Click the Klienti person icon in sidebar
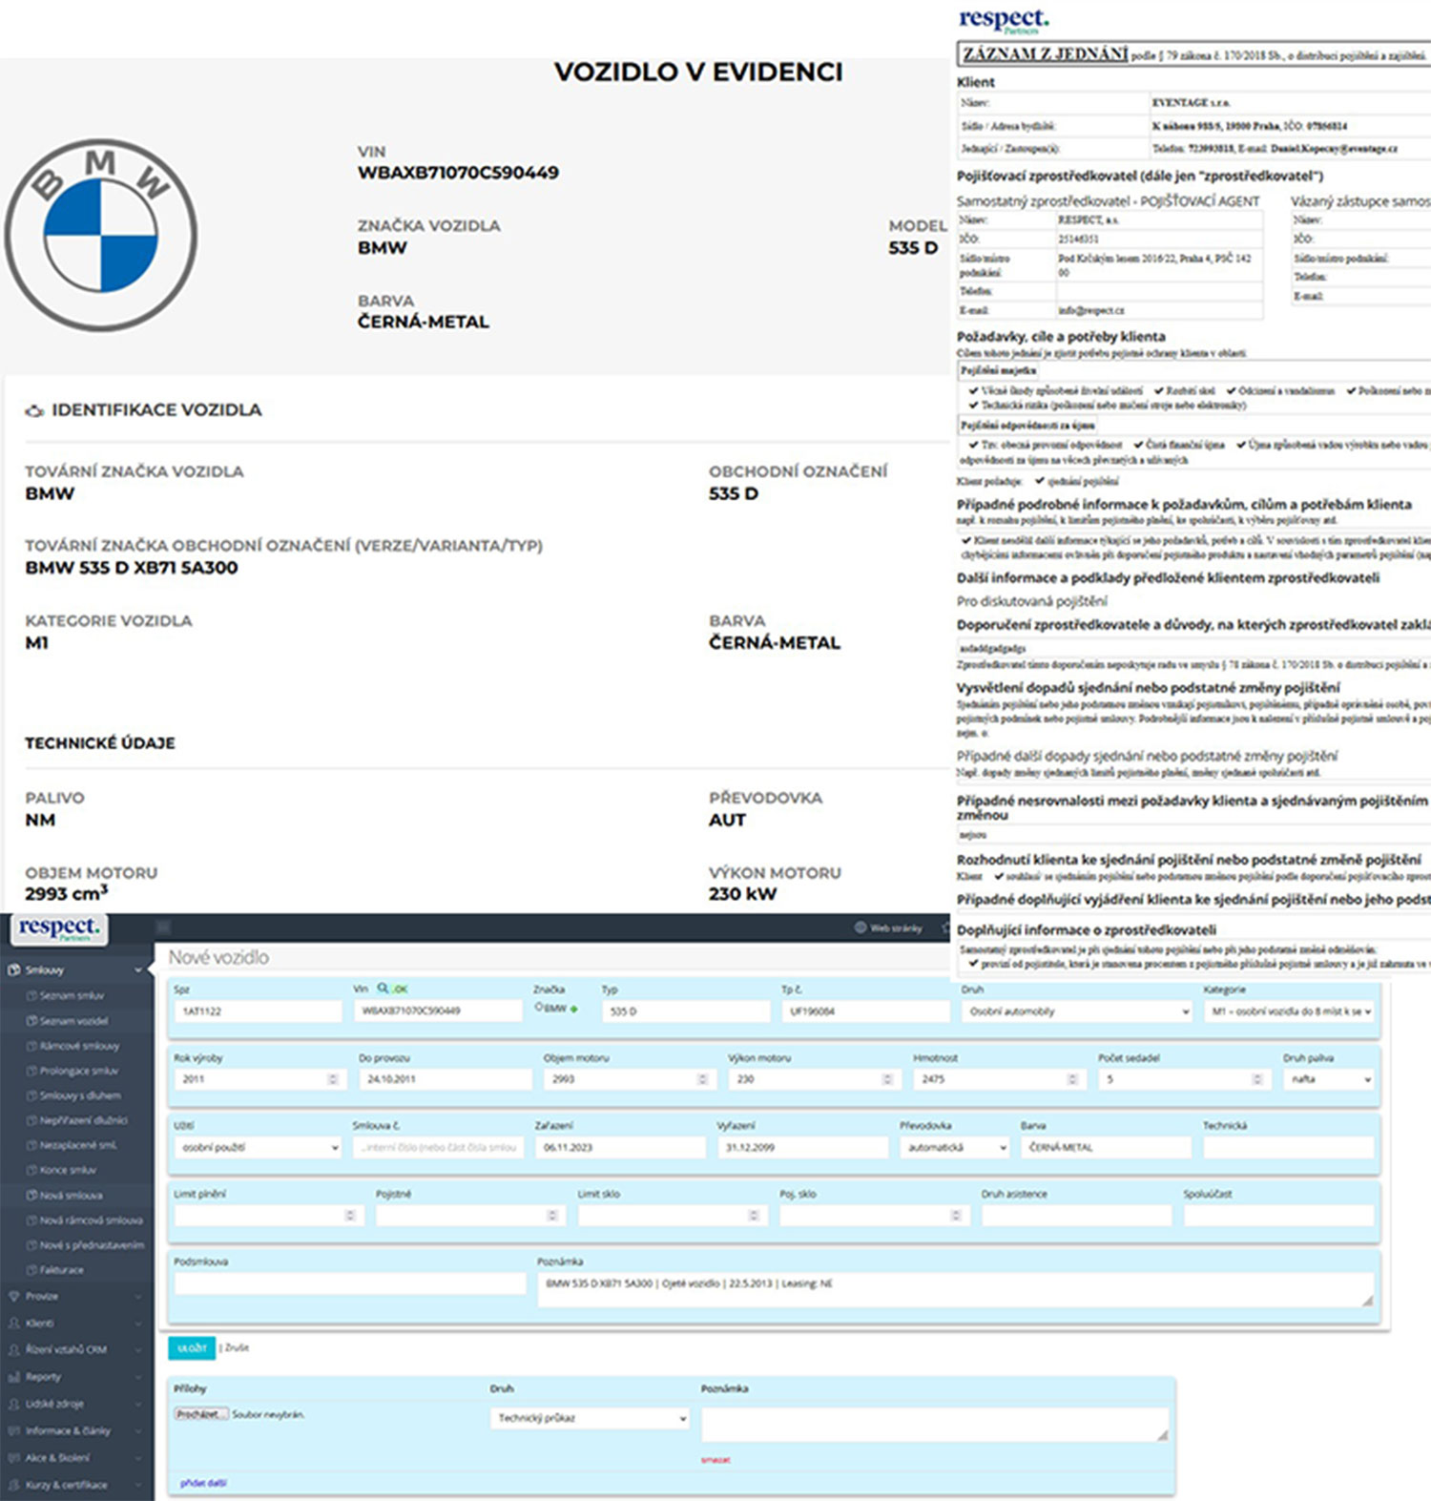1431x1501 pixels. click(x=14, y=1324)
